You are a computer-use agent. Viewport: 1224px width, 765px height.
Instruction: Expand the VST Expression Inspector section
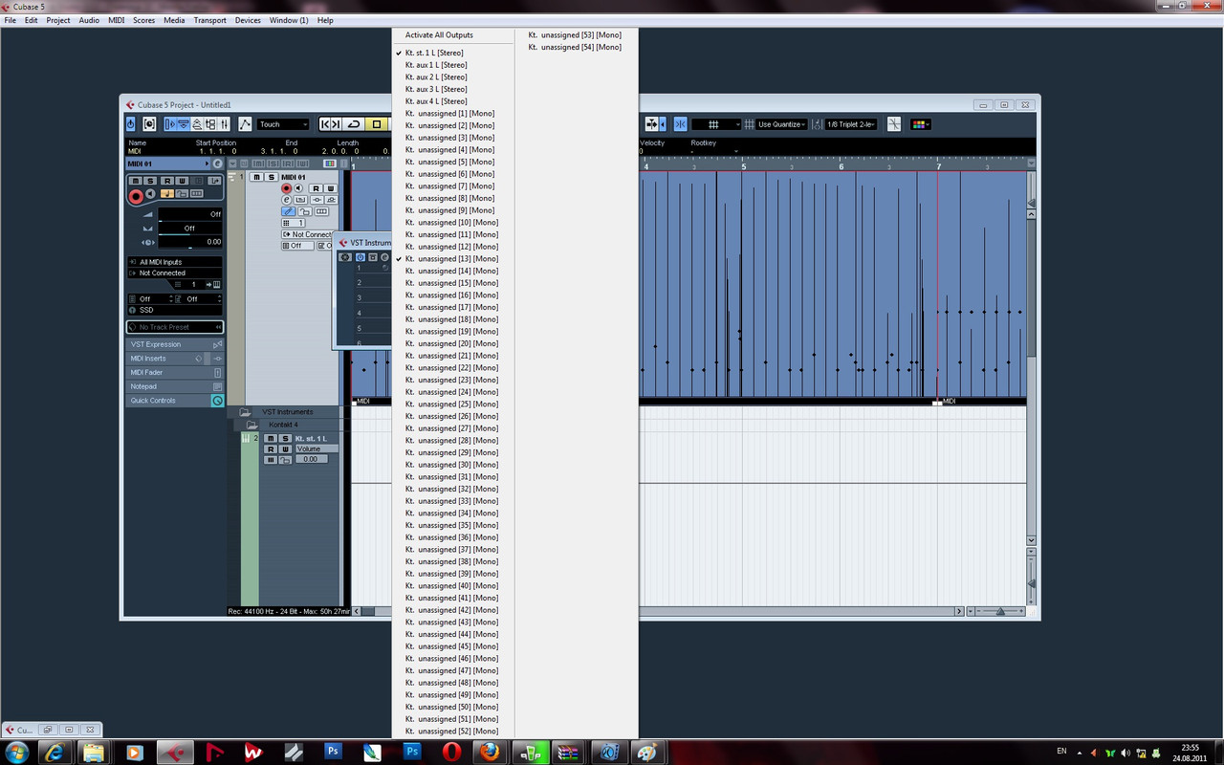pos(175,344)
